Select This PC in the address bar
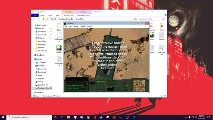 (53, 19)
